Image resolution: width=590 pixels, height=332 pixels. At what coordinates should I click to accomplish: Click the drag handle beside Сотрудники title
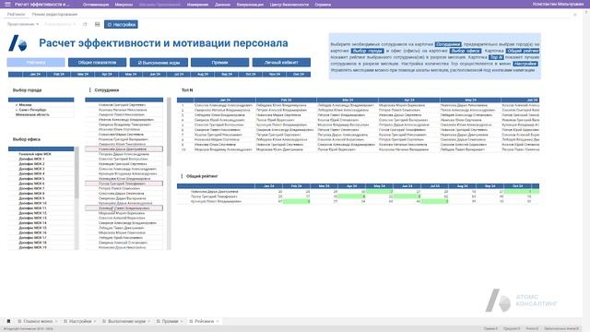click(89, 90)
